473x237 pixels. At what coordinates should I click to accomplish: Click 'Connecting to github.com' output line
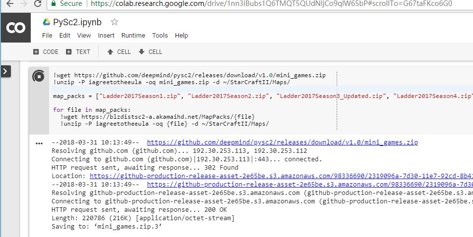187,159
